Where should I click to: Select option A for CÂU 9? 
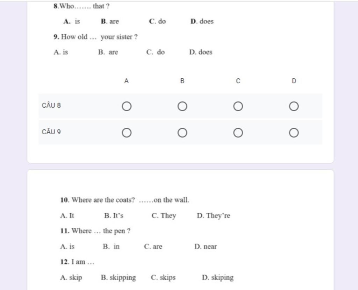127,133
